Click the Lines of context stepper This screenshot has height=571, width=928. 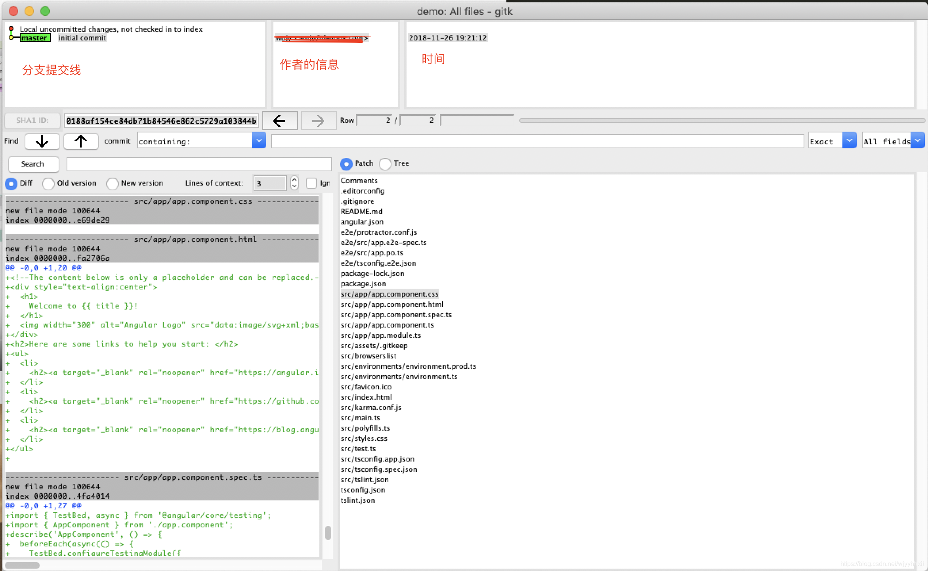[x=294, y=183]
